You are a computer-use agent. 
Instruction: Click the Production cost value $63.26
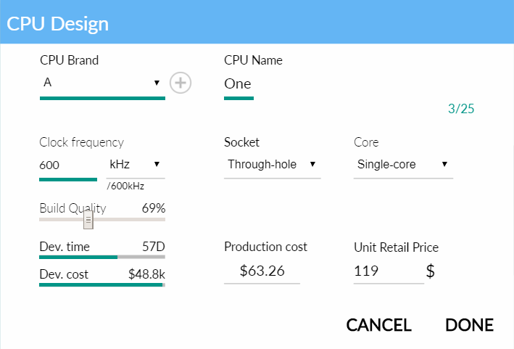click(x=262, y=271)
